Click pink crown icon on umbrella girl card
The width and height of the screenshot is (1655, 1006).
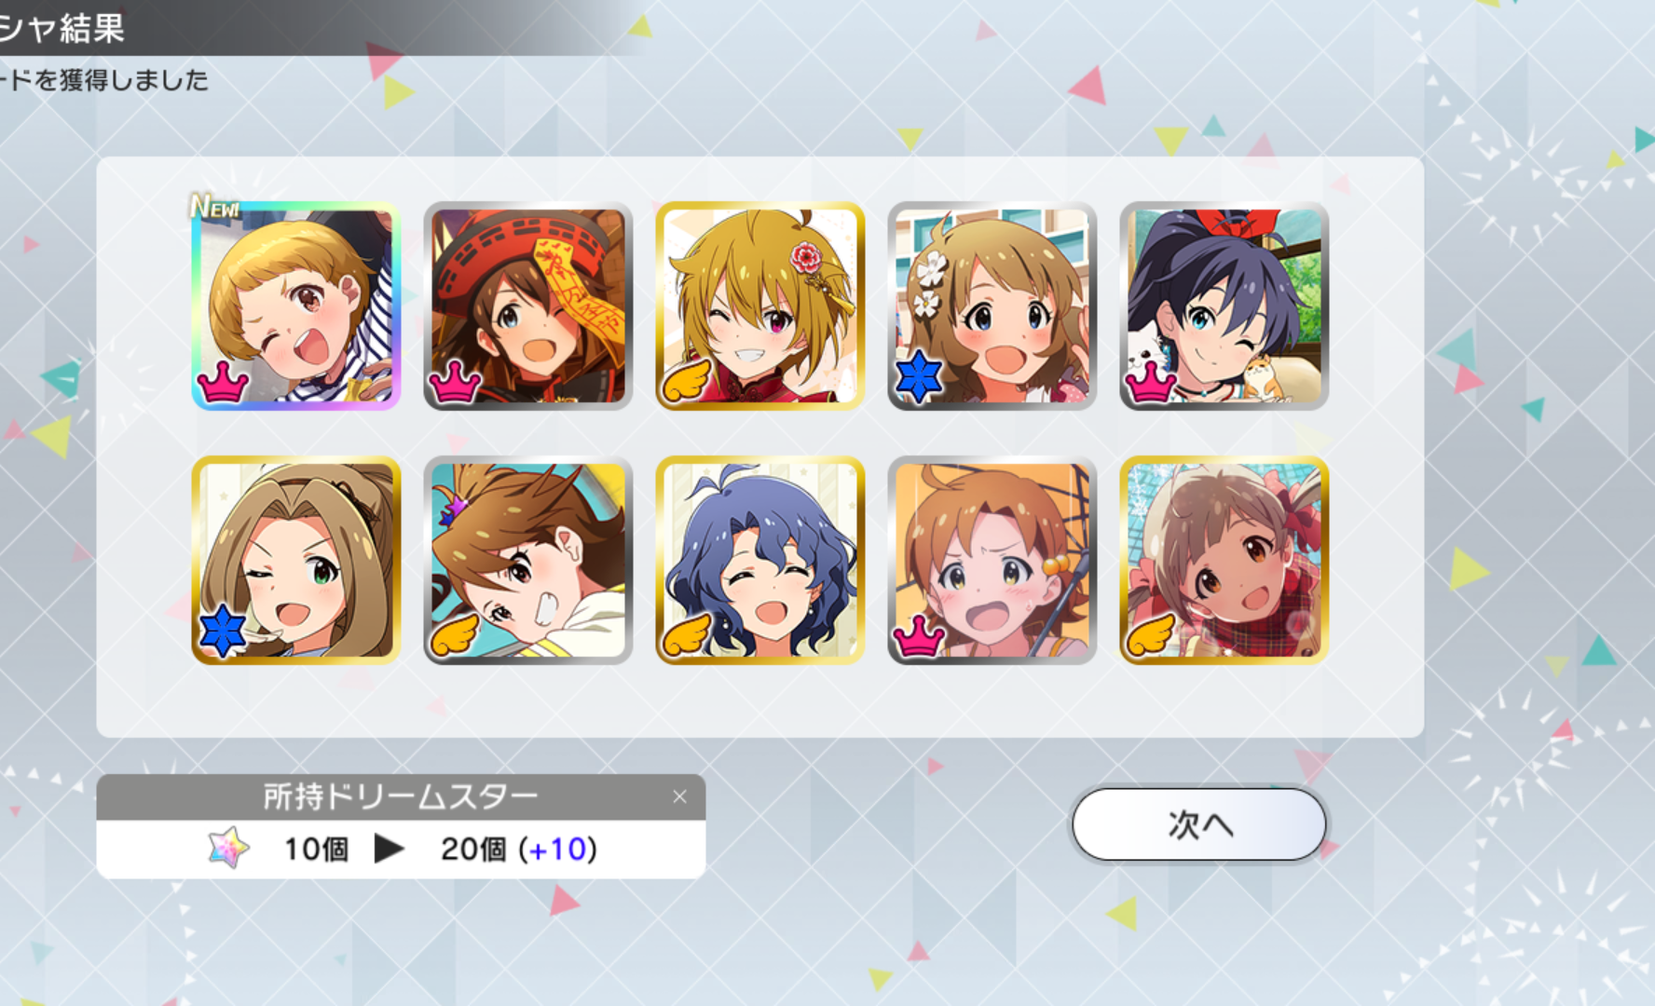click(x=919, y=635)
